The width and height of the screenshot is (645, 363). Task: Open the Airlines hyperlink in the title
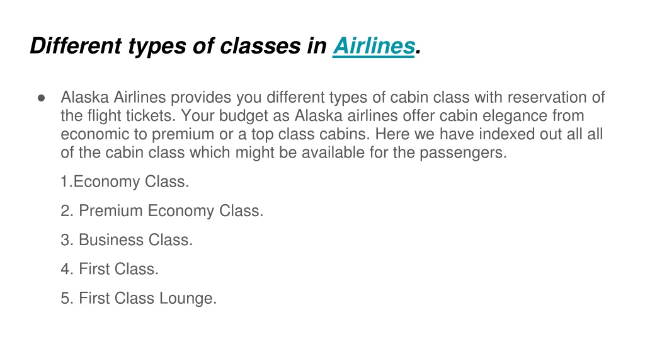(374, 45)
